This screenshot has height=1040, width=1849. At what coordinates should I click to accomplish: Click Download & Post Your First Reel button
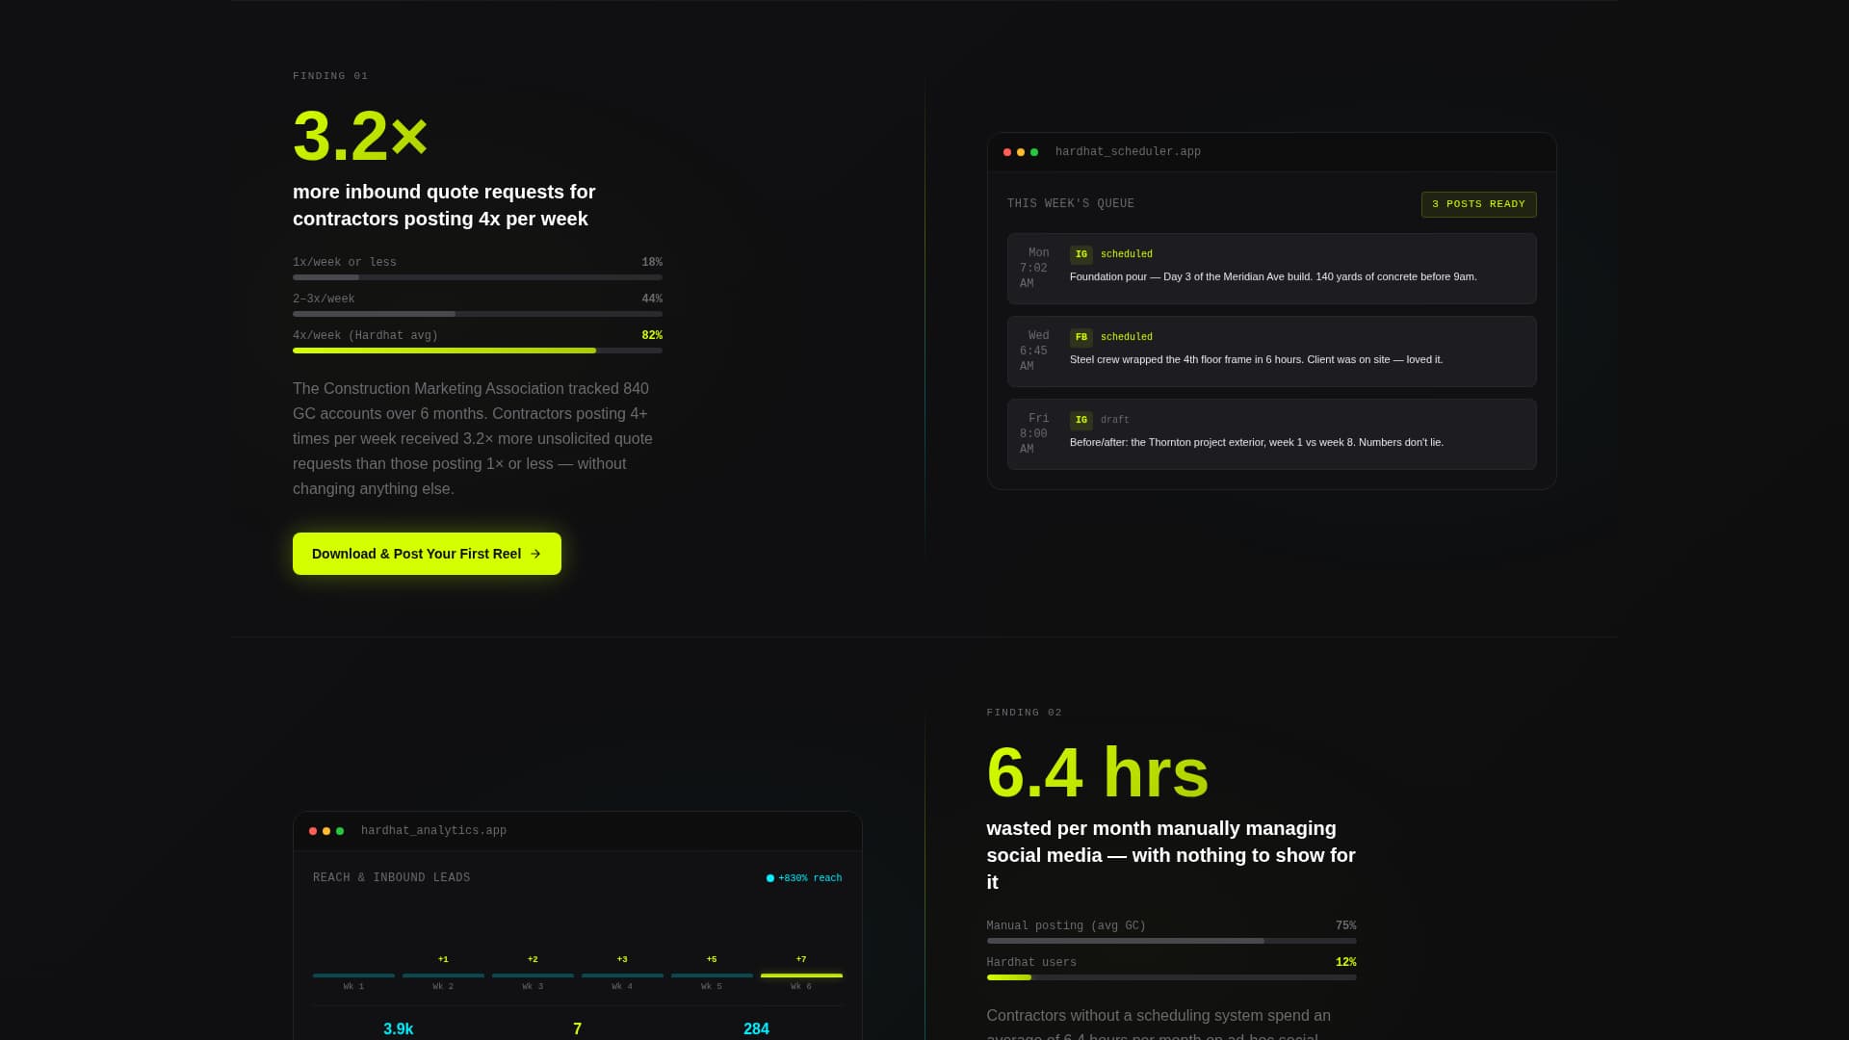(x=427, y=554)
